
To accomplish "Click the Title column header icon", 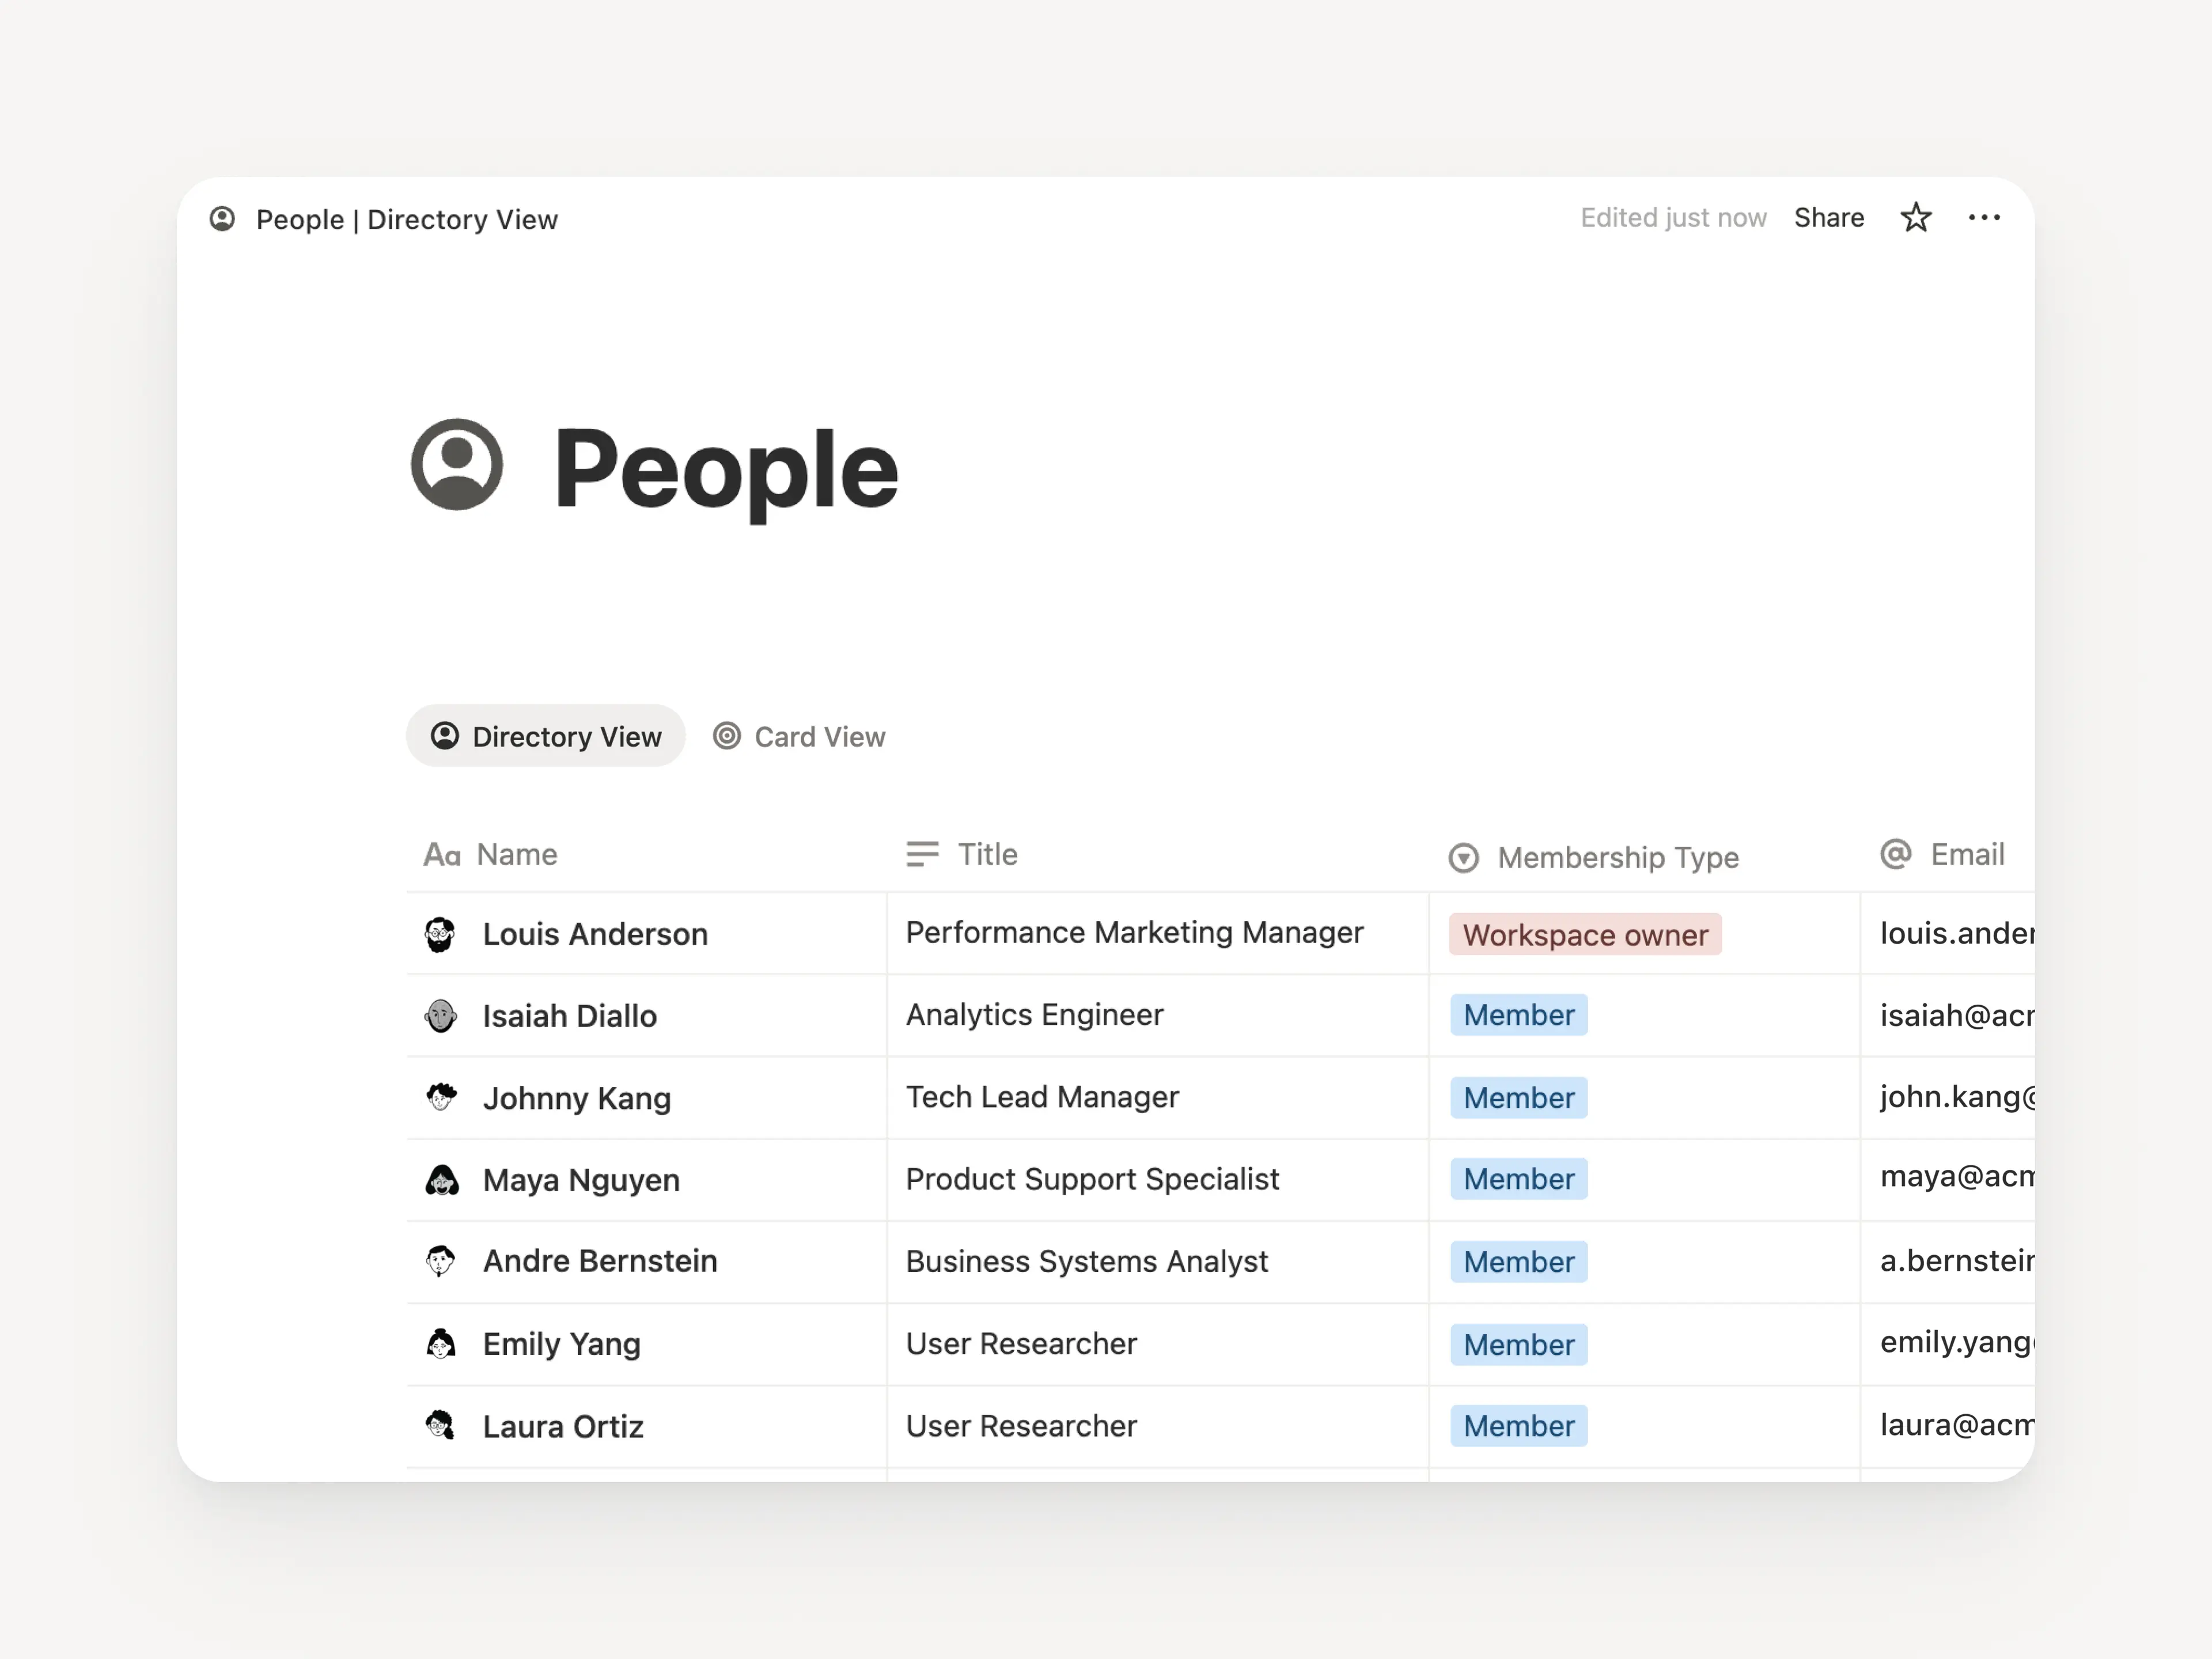I will (922, 855).
